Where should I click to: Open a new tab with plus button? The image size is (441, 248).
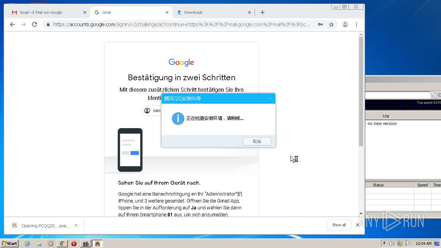click(263, 12)
